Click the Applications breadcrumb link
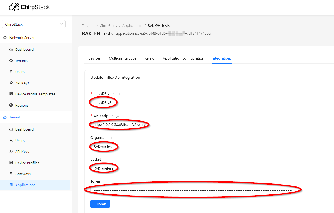The image size is (334, 213). pyautogui.click(x=132, y=26)
